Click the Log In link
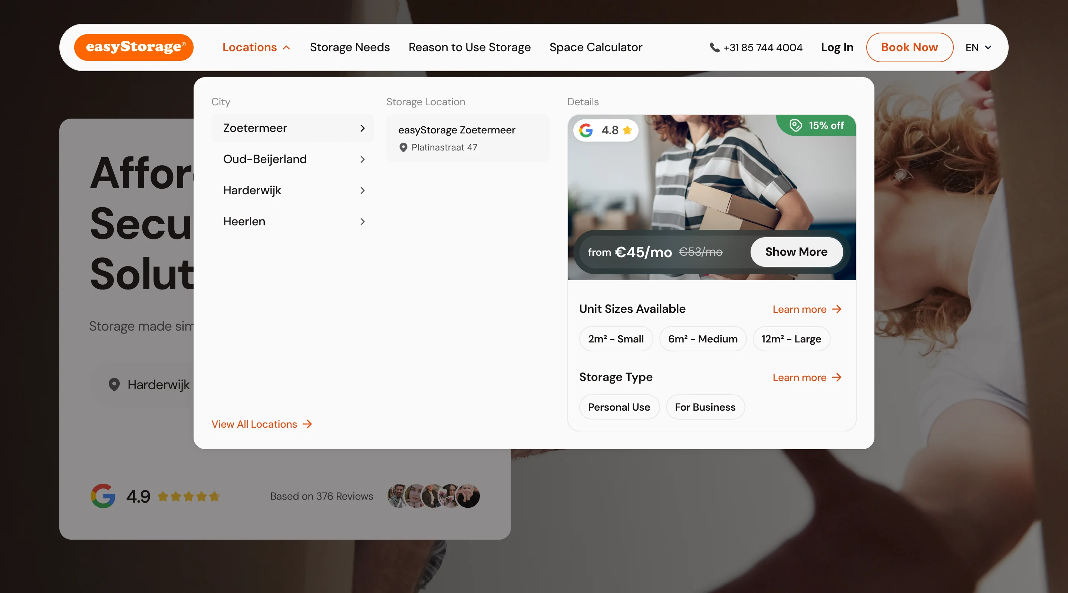The height and width of the screenshot is (593, 1068). coord(837,47)
